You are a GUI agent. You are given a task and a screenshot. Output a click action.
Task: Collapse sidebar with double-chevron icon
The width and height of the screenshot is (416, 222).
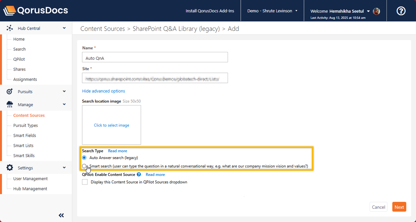pyautogui.click(x=61, y=215)
